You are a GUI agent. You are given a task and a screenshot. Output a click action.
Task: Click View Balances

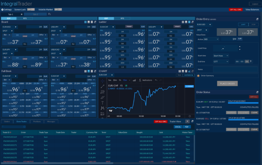click(252, 9)
